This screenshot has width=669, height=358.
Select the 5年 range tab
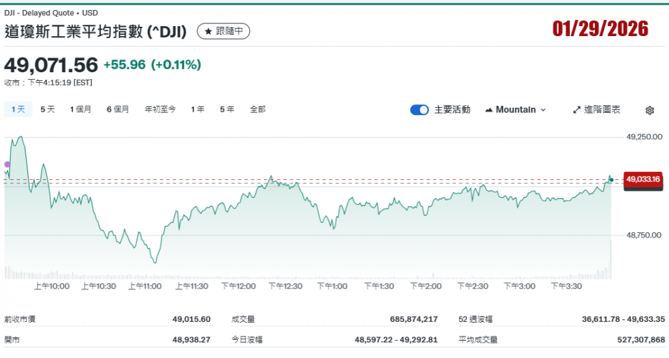click(x=227, y=109)
